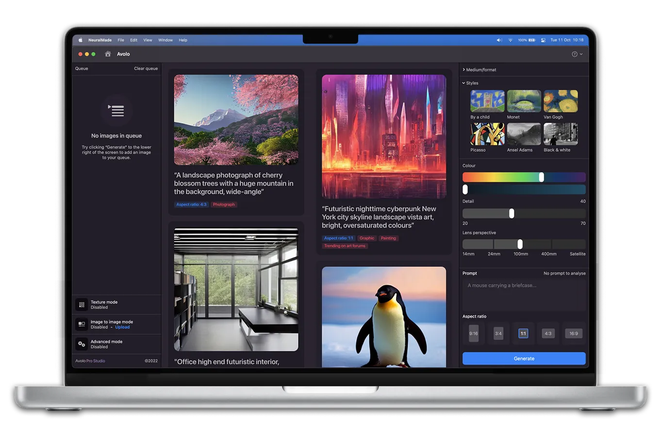Click the volume icon in menu bar
The height and width of the screenshot is (441, 661).
point(499,40)
